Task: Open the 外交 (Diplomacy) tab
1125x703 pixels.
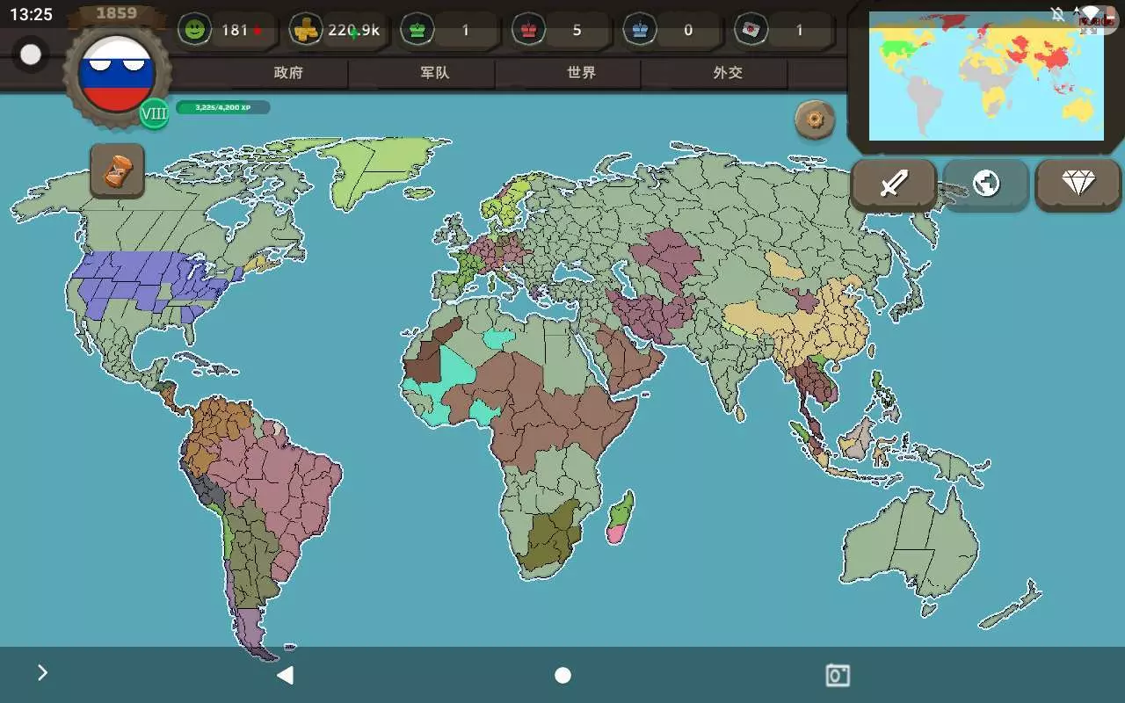Action: tap(728, 73)
